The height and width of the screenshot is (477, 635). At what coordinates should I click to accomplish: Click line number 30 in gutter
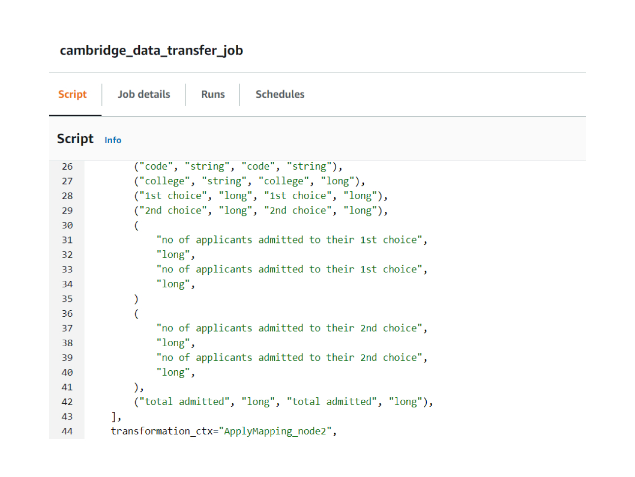click(x=67, y=226)
